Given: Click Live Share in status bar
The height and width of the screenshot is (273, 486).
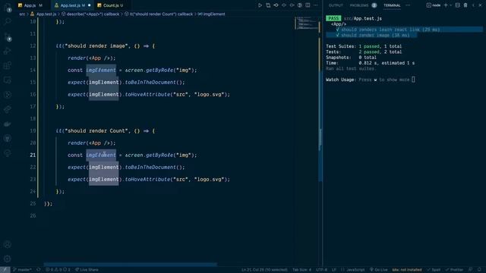Looking at the screenshot, I should tap(87, 270).
